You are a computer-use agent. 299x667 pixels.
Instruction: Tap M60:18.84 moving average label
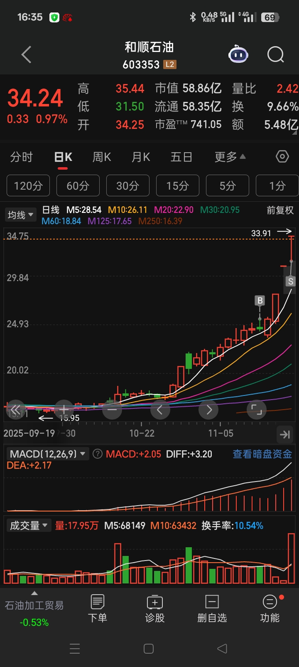point(61,221)
